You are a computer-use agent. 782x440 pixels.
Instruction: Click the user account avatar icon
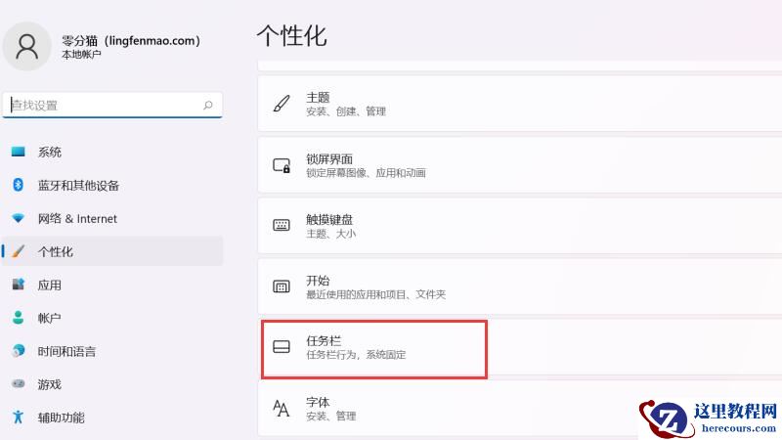tap(27, 46)
